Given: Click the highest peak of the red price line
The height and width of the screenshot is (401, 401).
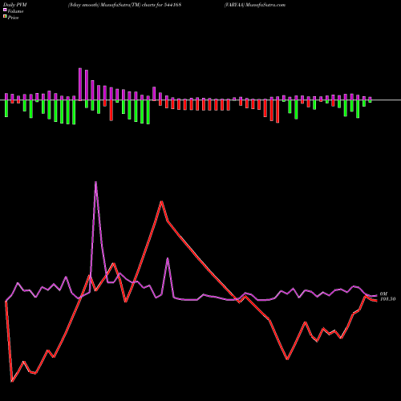Looking at the screenshot, I should click(161, 201).
